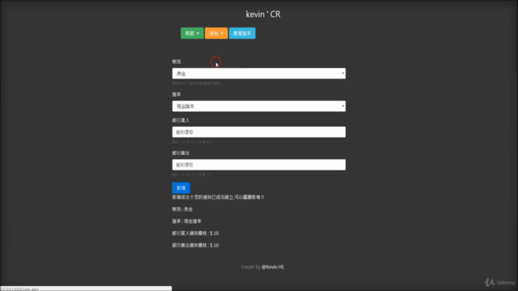Click the result line 幣別 : 美金
The width and height of the screenshot is (518, 291).
182,209
